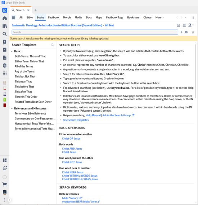Select the Bookstore tab
198x205 pixels.
point(133,17)
